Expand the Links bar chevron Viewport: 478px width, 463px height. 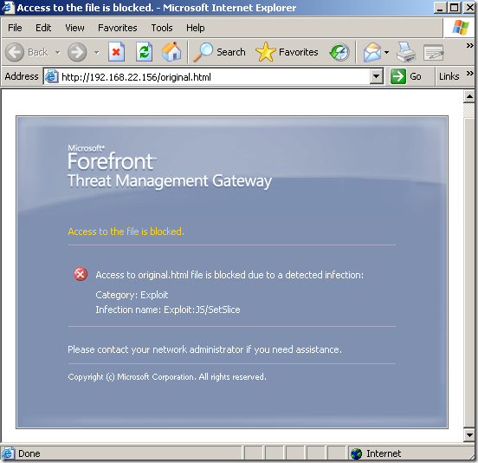pos(469,73)
